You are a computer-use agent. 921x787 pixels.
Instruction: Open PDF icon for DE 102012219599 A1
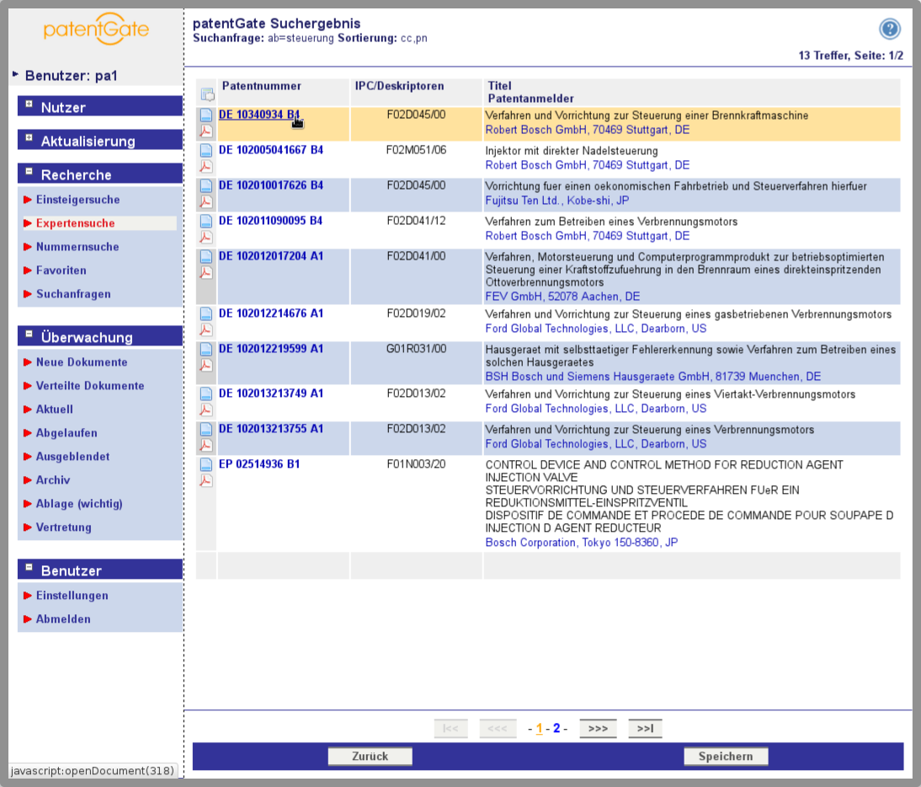pyautogui.click(x=206, y=365)
